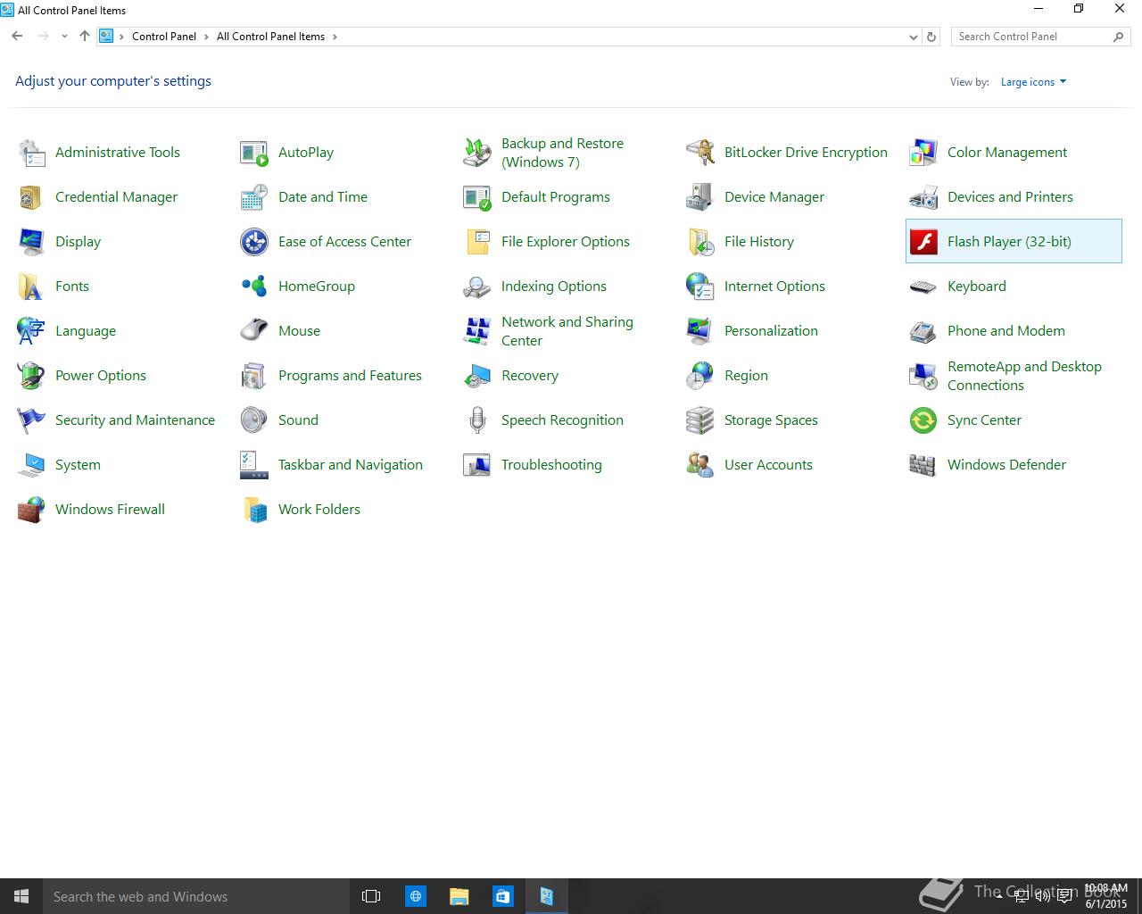Screen dimensions: 1142x914
Task: Open File Explorer from the taskbar
Action: pyautogui.click(x=459, y=896)
